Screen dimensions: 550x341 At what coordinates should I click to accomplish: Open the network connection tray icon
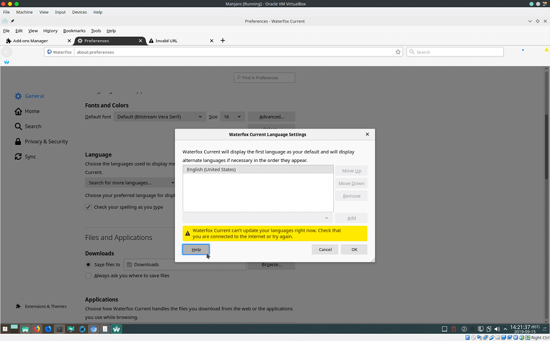coord(480,329)
